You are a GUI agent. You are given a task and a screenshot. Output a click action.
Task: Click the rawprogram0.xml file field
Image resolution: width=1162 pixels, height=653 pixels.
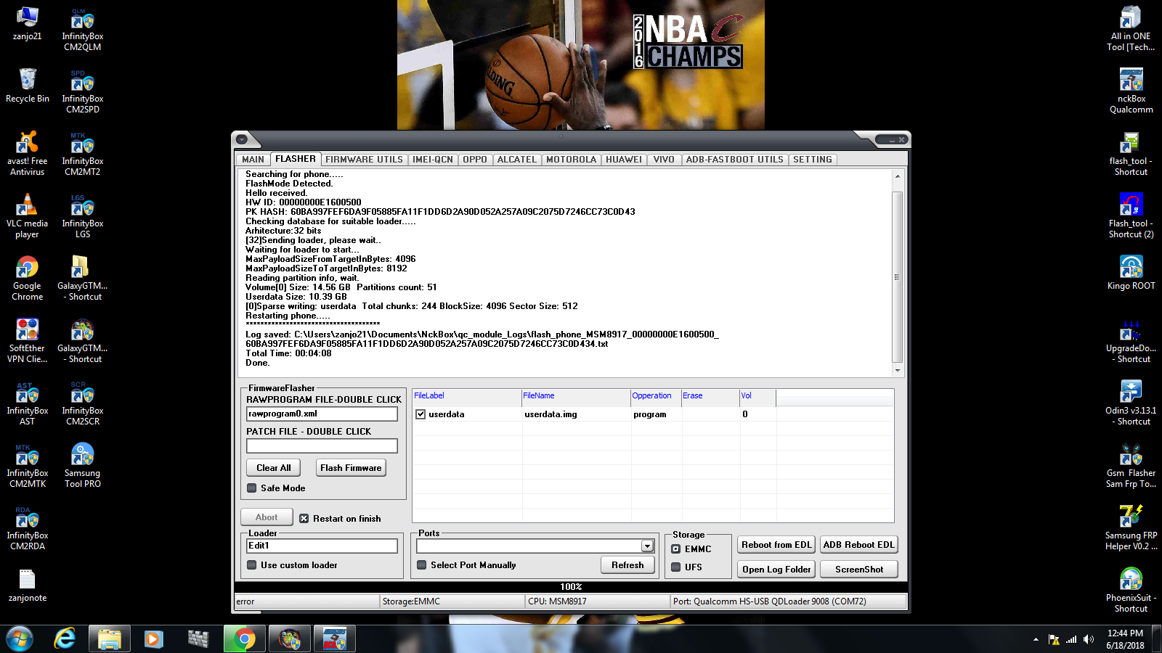pyautogui.click(x=322, y=414)
